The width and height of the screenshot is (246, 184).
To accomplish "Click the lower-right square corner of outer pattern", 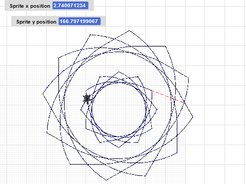I will point(177,153).
